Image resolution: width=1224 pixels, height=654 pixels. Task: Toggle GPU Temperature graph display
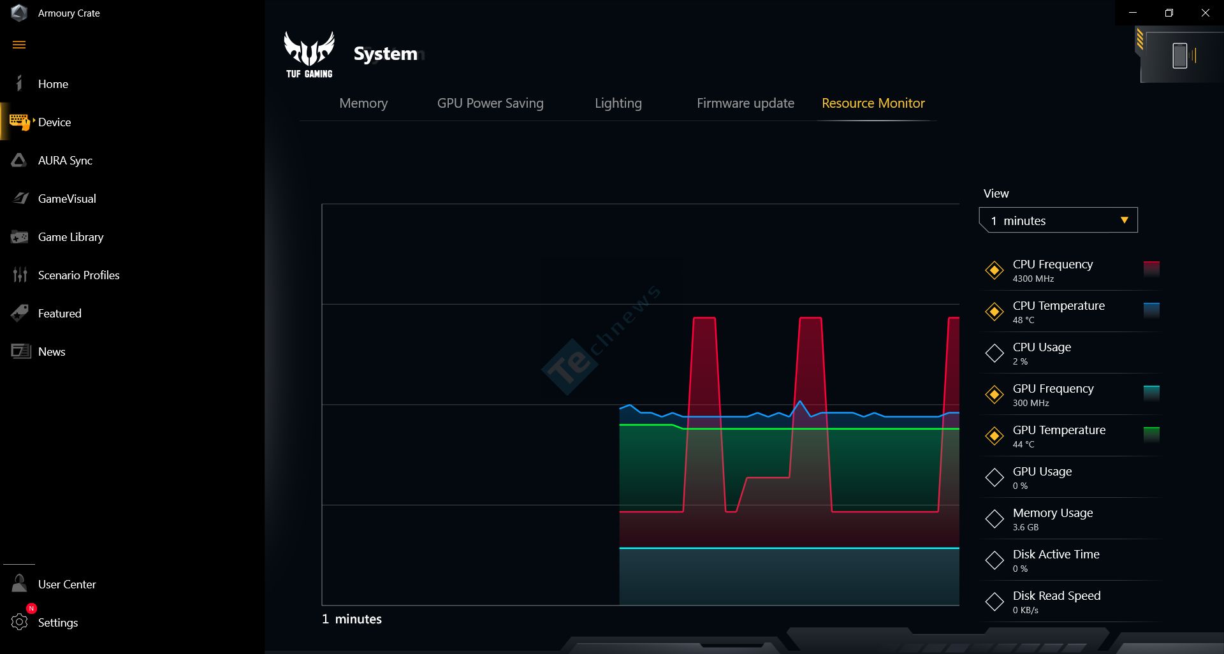[x=994, y=436]
